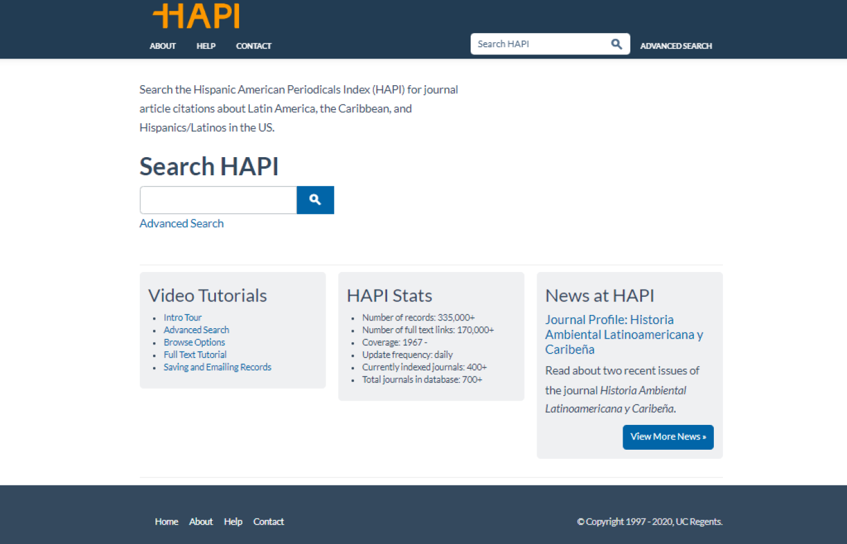This screenshot has height=544, width=847.
Task: Click 'Number of full text links: 170,000+'
Action: coord(428,330)
